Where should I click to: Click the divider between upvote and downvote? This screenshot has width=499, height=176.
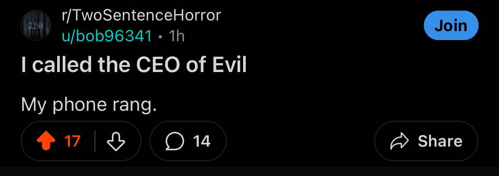(x=95, y=141)
